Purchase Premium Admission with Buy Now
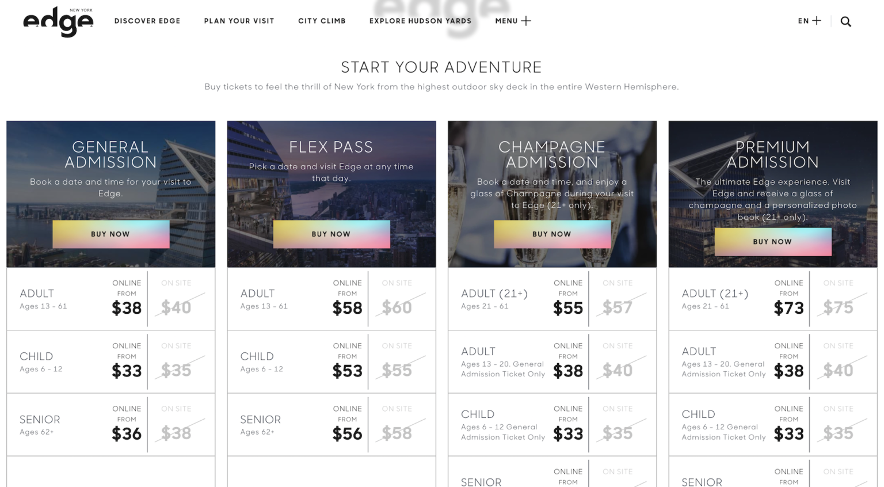 (772, 242)
